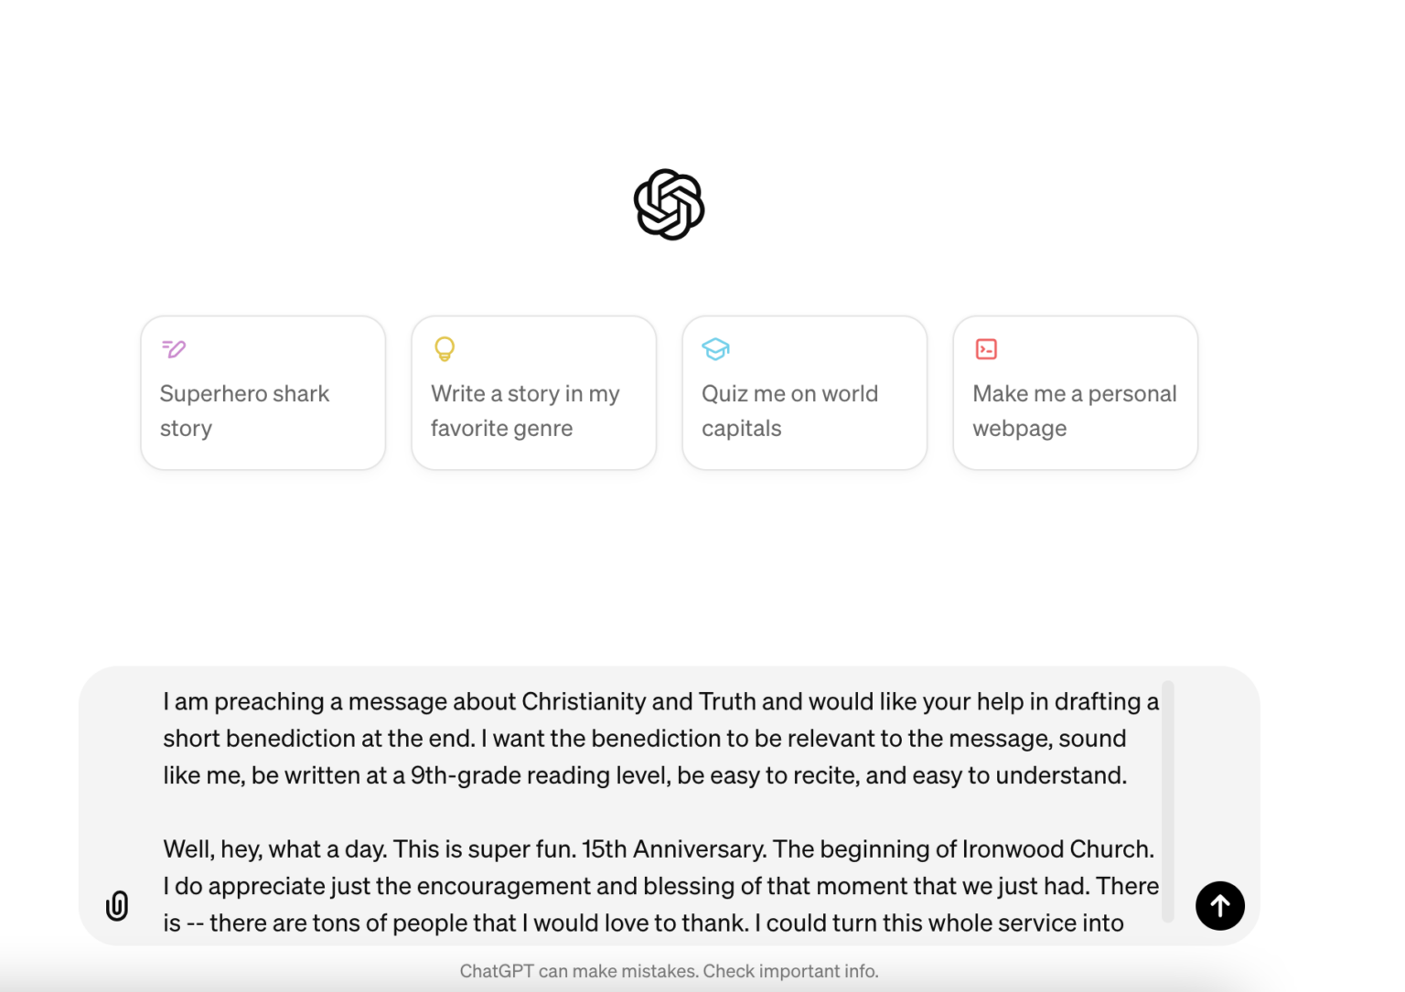Viewport: 1405px width, 992px height.
Task: Click the yellow lightbulb idea icon
Action: (x=444, y=348)
